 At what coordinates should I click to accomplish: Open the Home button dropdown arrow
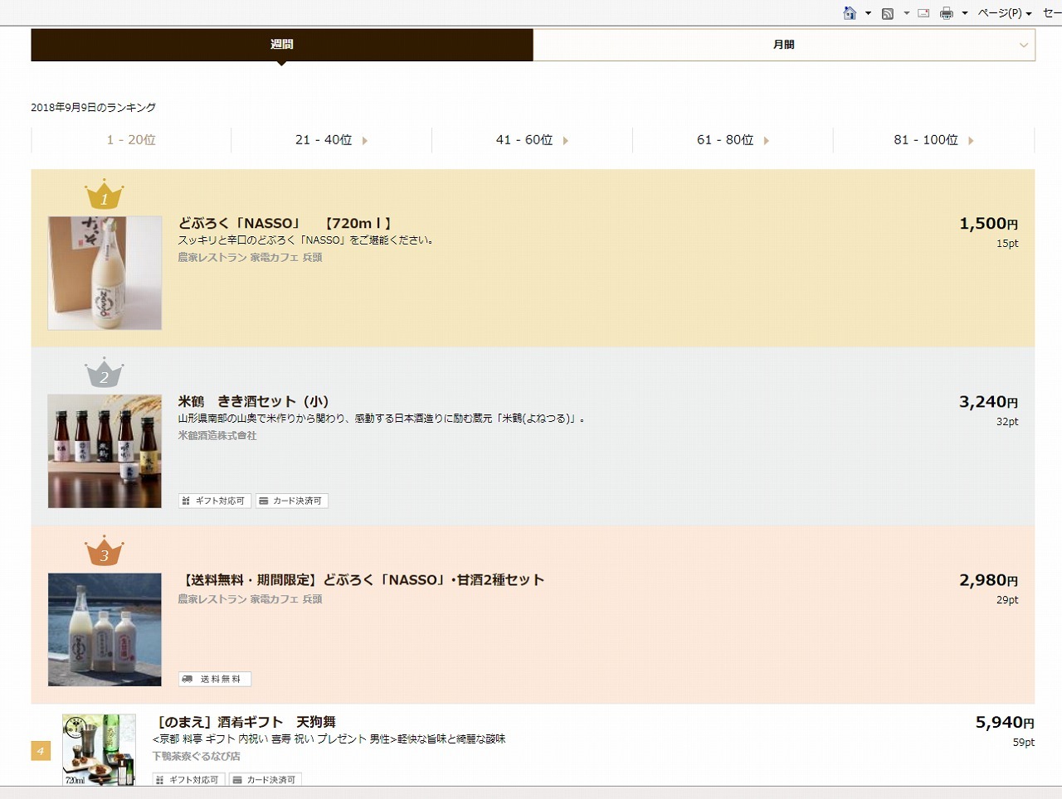tap(868, 13)
